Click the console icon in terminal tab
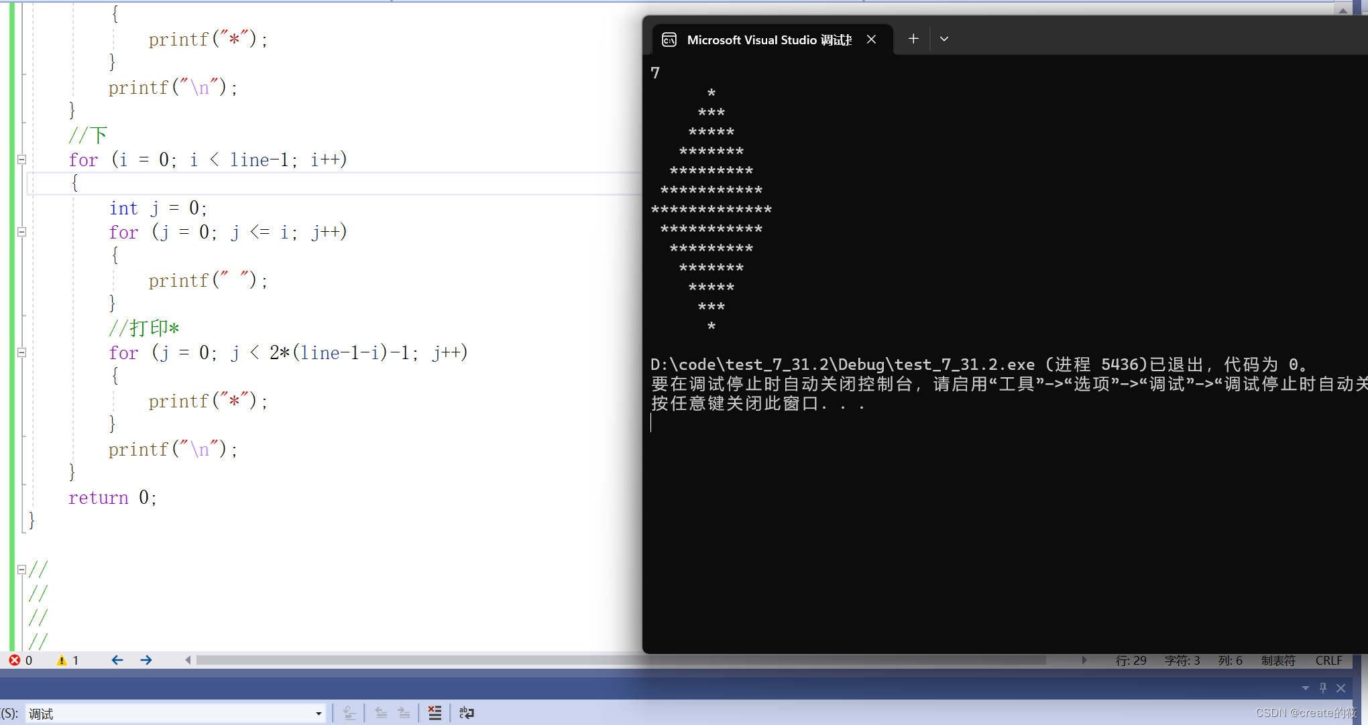The height and width of the screenshot is (725, 1368). click(x=669, y=40)
